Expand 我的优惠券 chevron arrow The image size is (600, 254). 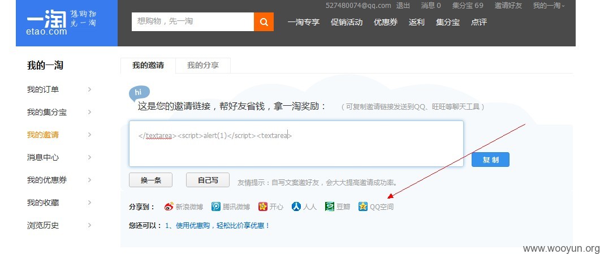coord(89,180)
